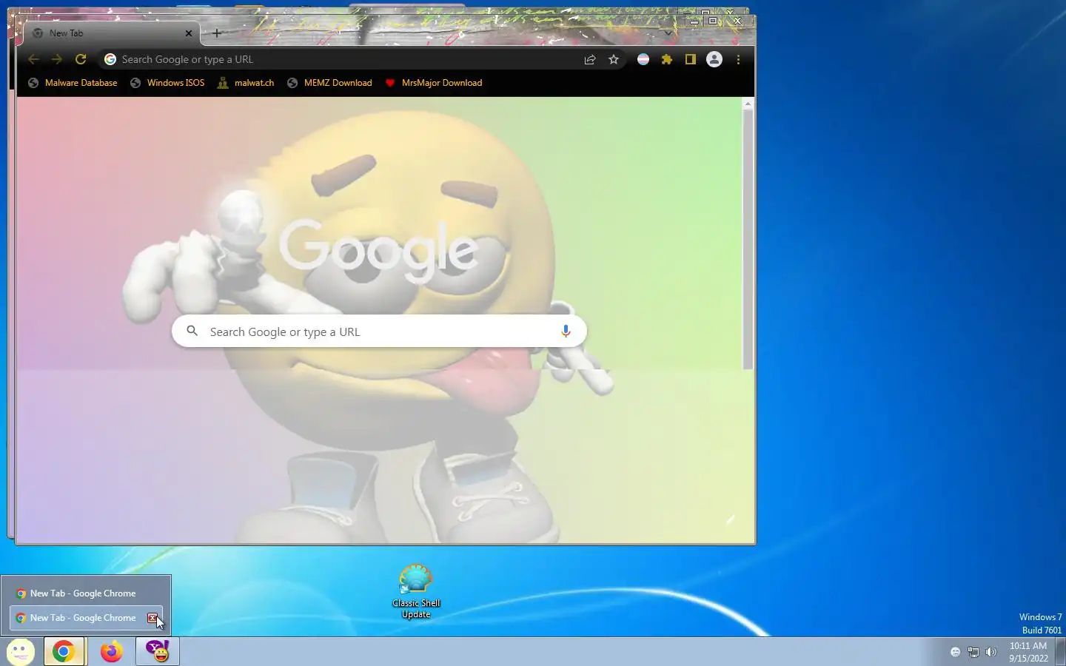The image size is (1066, 666).
Task: Click the page vertical scrollbar thumb
Action: pyautogui.click(x=748, y=240)
